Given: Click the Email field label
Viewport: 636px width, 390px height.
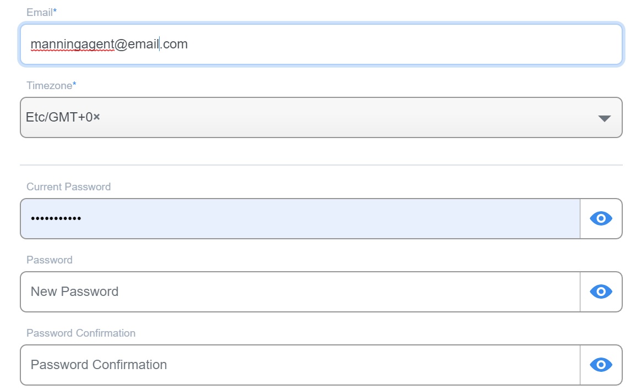Looking at the screenshot, I should (40, 12).
